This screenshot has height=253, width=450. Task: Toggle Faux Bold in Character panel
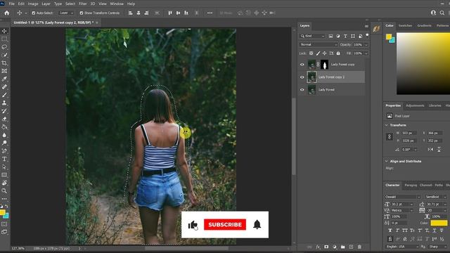390,230
